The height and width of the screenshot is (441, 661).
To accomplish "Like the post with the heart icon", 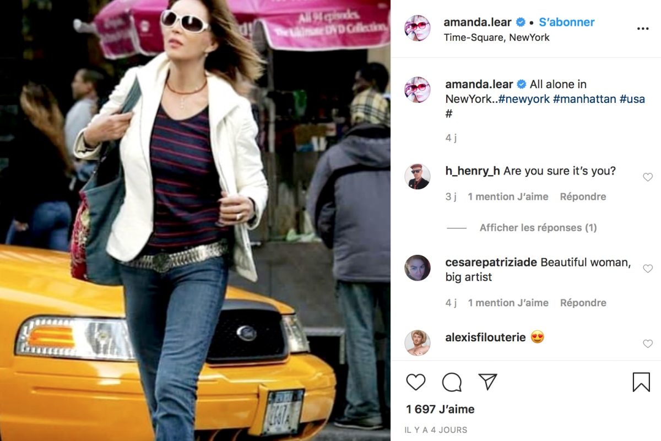I will (x=416, y=382).
